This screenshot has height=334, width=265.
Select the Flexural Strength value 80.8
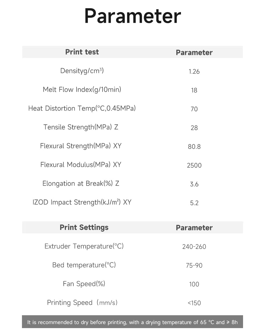(194, 147)
